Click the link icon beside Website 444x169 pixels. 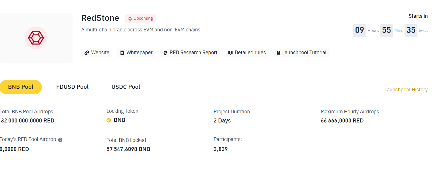(87, 53)
